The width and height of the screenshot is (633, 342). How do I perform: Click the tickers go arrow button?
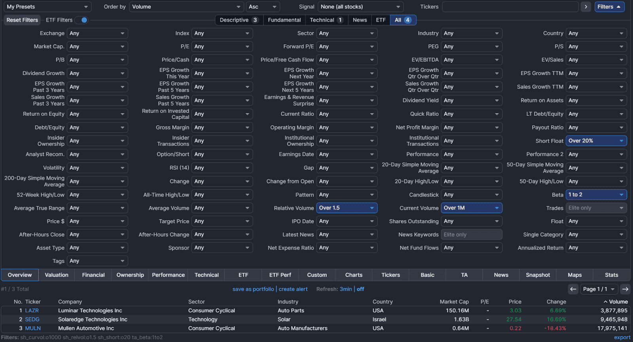tap(586, 7)
